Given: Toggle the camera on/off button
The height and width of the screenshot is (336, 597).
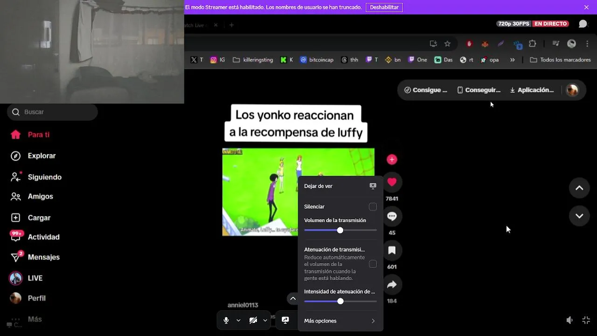Looking at the screenshot, I should click(253, 321).
